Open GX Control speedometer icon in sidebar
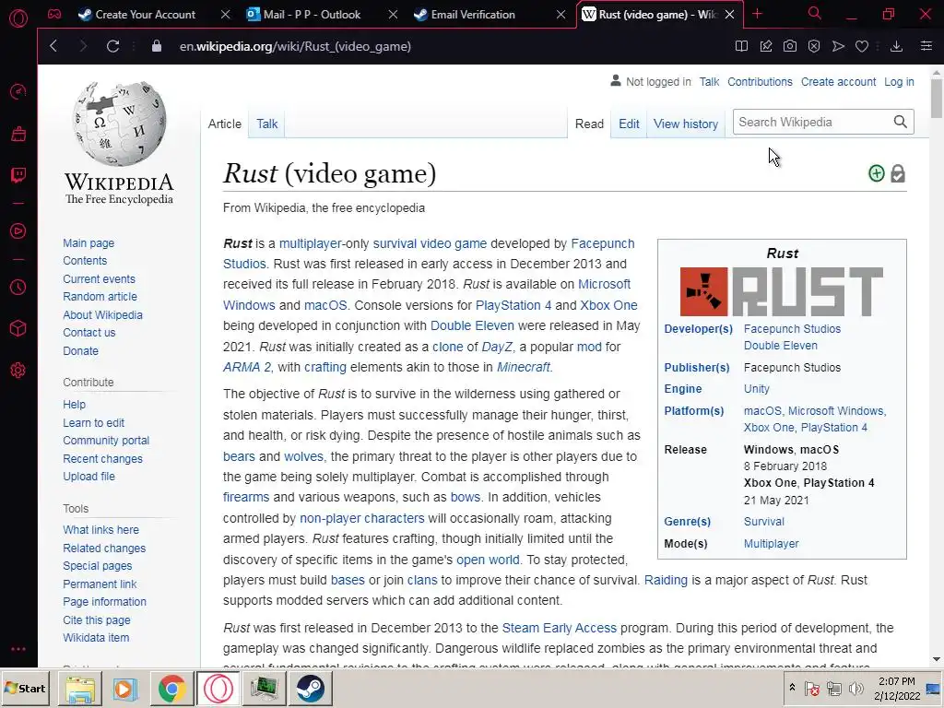The image size is (944, 708). tap(18, 91)
